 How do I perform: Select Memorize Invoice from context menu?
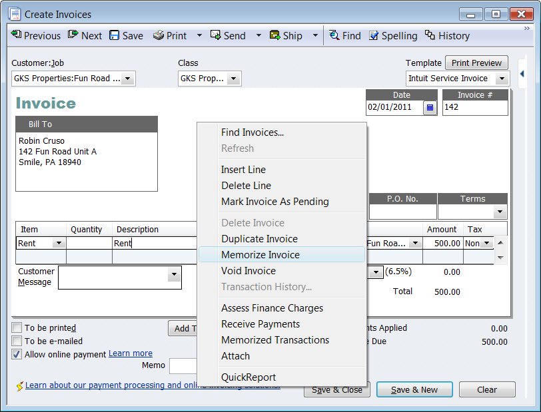click(261, 255)
